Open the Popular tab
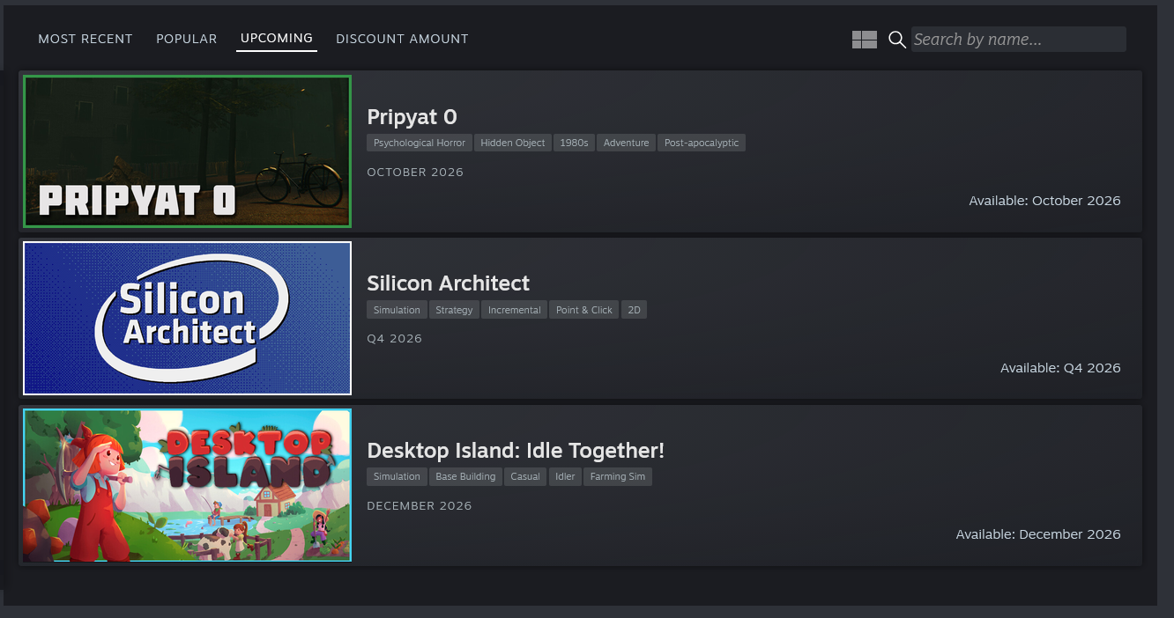 pyautogui.click(x=186, y=39)
